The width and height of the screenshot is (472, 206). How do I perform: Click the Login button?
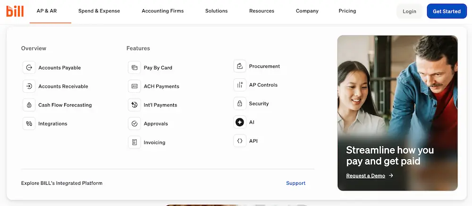409,11
